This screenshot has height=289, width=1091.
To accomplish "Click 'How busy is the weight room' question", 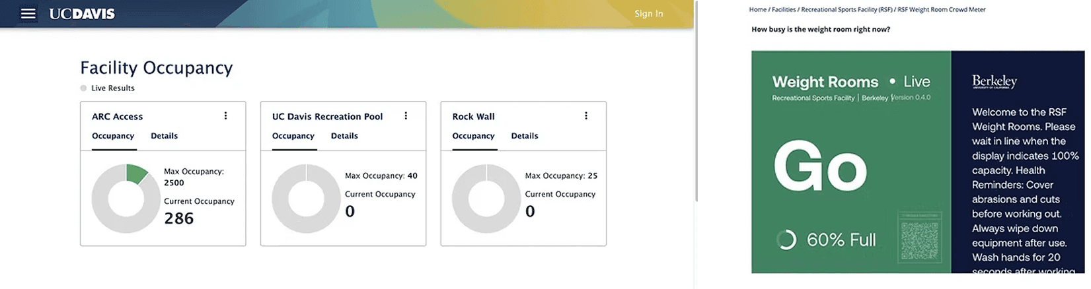I will pyautogui.click(x=821, y=29).
